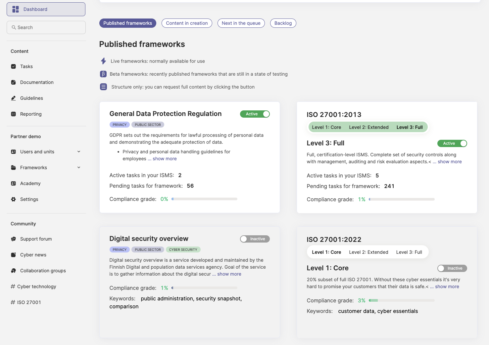Click the Settings gear icon
489x345 pixels.
pyautogui.click(x=14, y=199)
